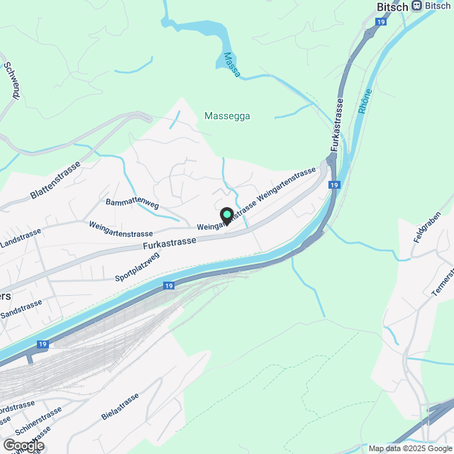Select the Bielastrasse street label
The image size is (454, 454).
(x=120, y=406)
